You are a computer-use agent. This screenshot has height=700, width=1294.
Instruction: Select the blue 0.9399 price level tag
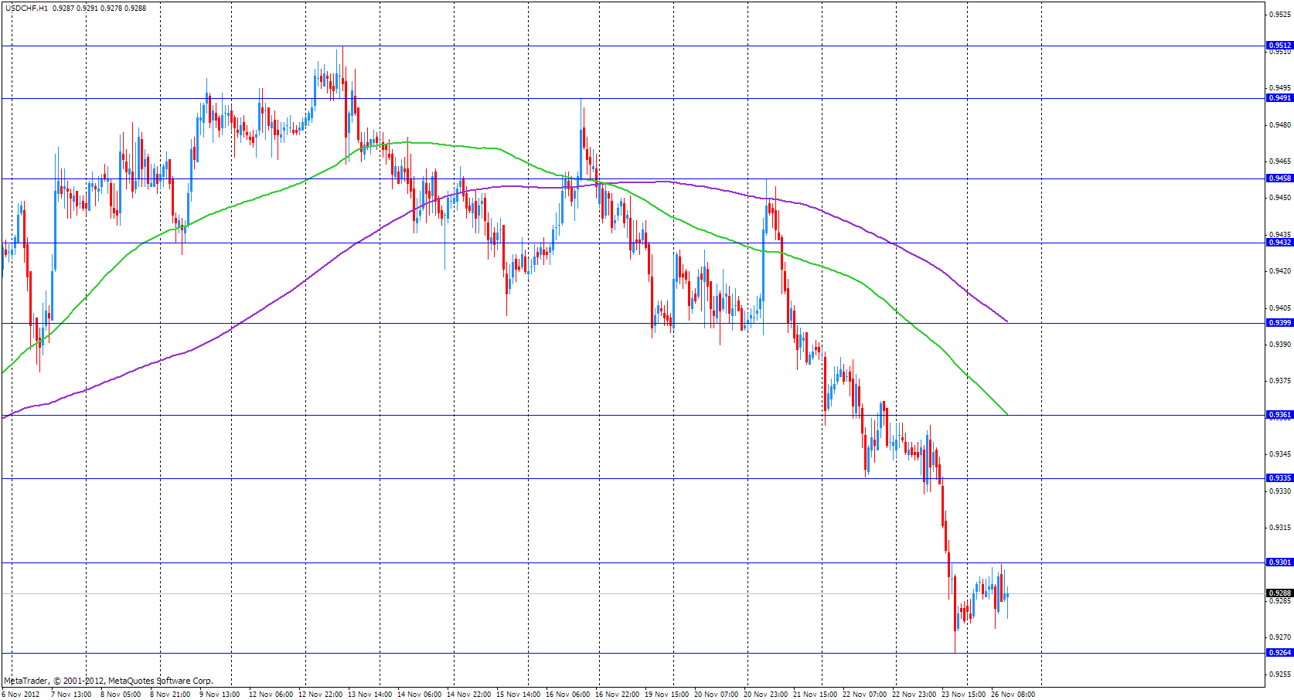(x=1280, y=323)
